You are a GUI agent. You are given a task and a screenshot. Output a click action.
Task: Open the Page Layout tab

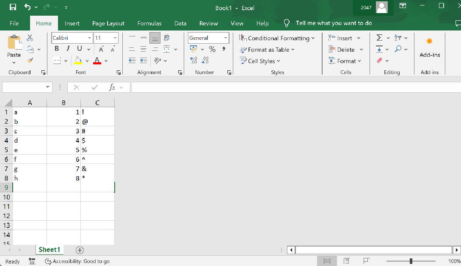pyautogui.click(x=108, y=23)
